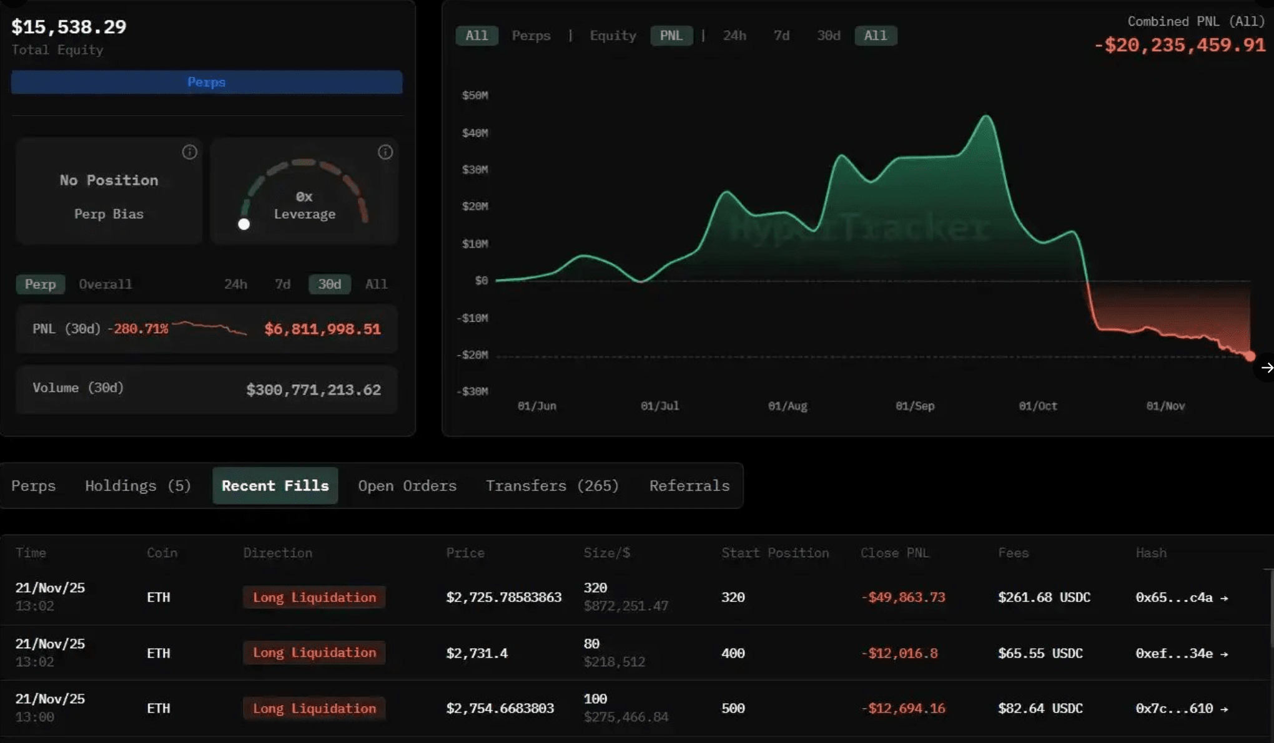Open hash link 0x65...c4a arrow

[1224, 598]
